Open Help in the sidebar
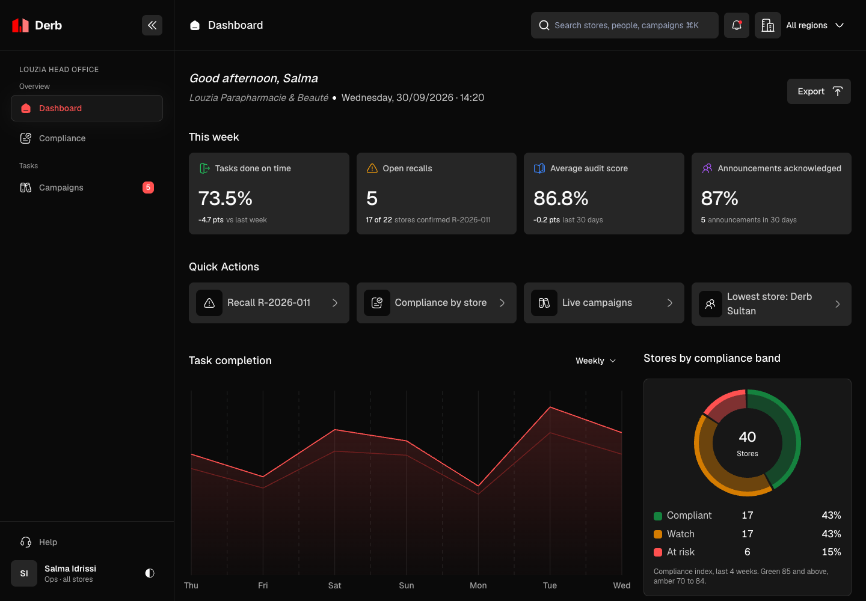This screenshot has height=601, width=866. point(87,542)
